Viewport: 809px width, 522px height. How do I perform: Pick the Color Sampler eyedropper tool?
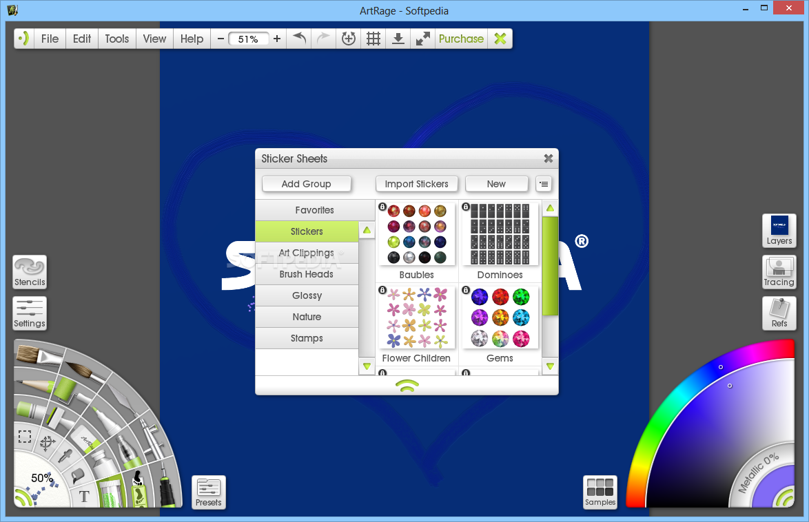(65, 456)
